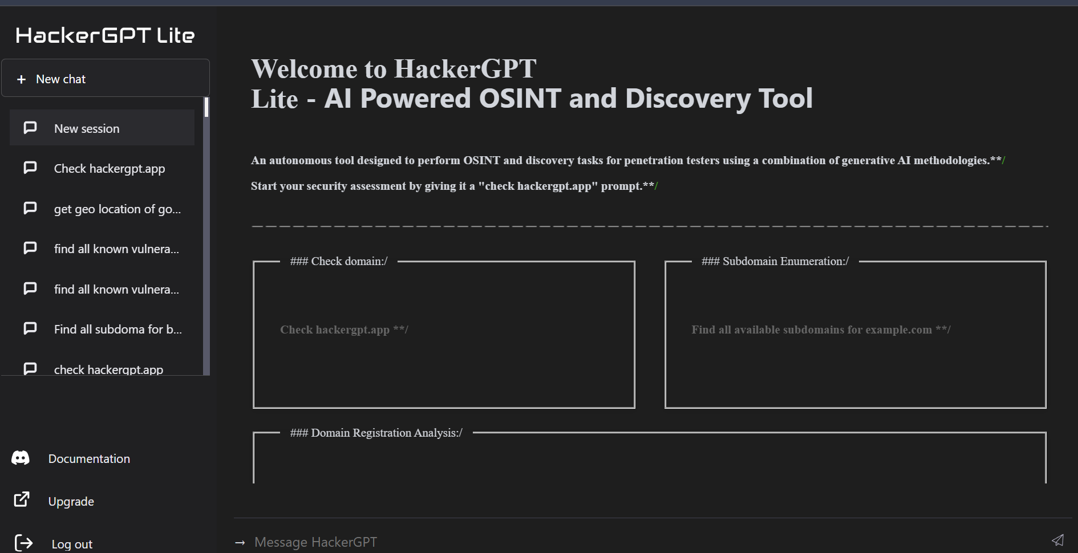Open the Check hackergpt.app conversation
1078x553 pixels.
point(109,168)
